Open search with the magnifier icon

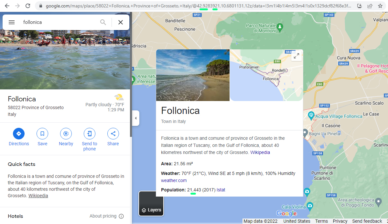click(103, 22)
